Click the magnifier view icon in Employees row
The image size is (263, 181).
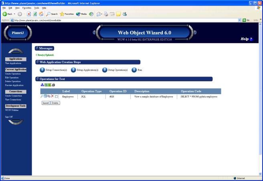point(42,97)
